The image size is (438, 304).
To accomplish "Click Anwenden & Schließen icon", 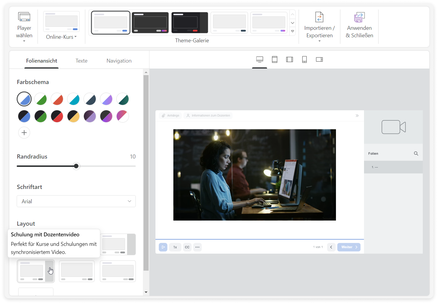I will pyautogui.click(x=359, y=17).
